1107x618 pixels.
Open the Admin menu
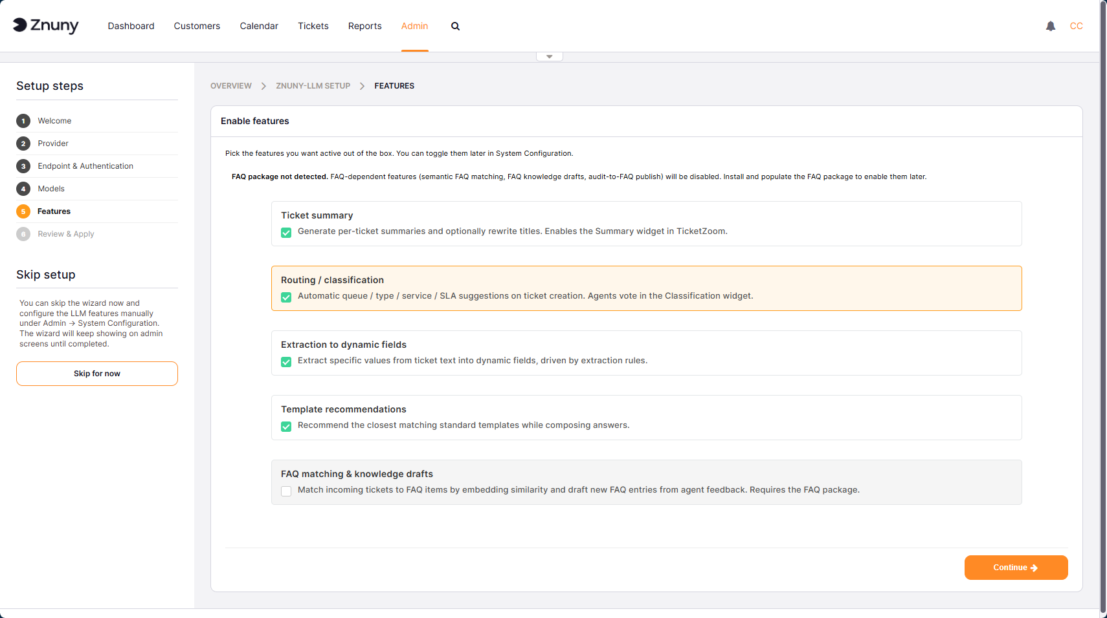[415, 26]
